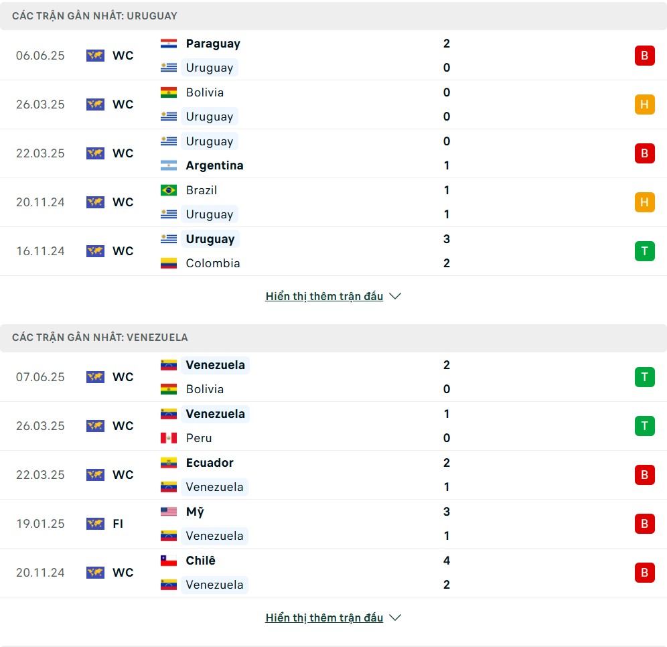The image size is (667, 647).
Task: Click the Peru flag icon
Action: point(169,438)
